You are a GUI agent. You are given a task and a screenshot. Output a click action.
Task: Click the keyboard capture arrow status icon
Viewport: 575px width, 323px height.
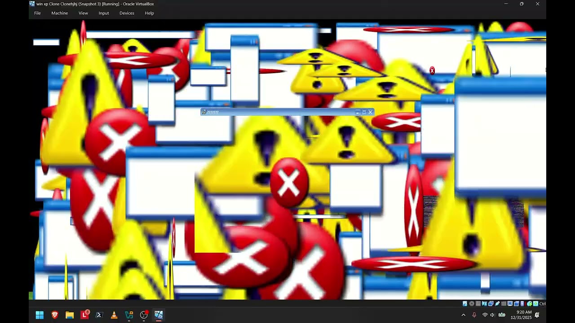click(x=535, y=304)
